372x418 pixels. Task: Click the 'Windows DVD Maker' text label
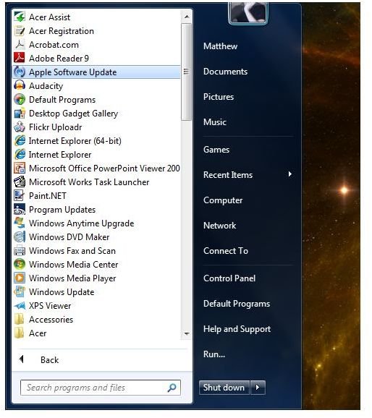tap(69, 237)
